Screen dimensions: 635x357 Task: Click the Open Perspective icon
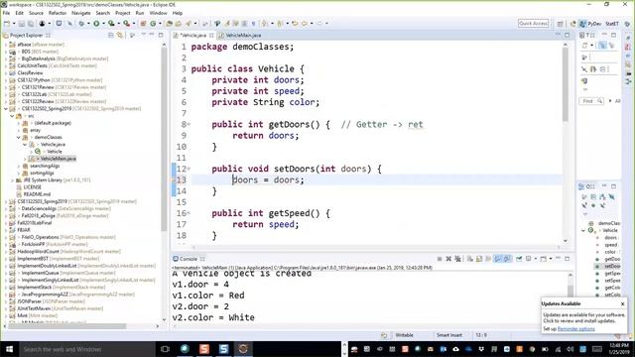pos(560,24)
